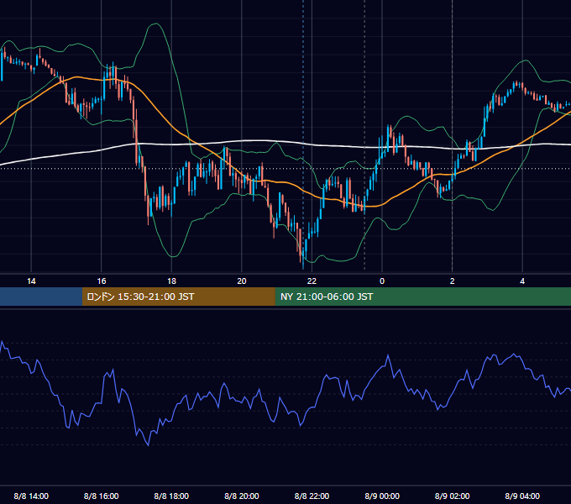Click the 8/9 04:00 date label
The image size is (571, 504).
(x=522, y=496)
